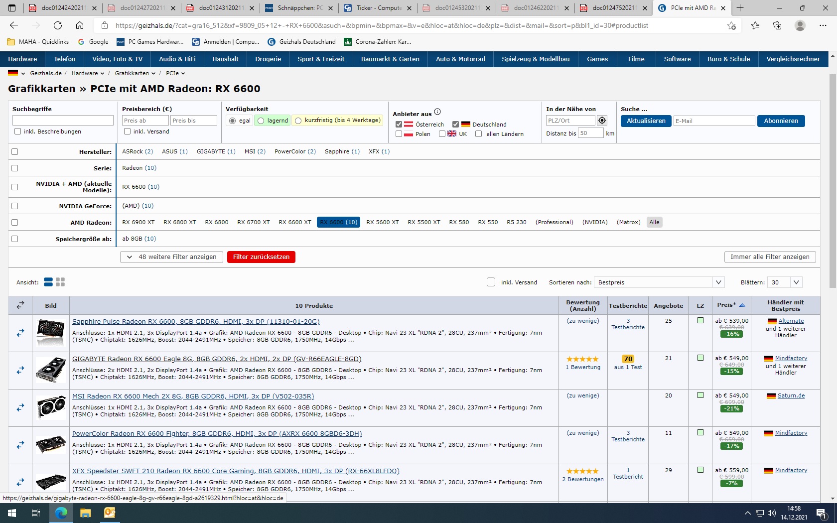This screenshot has height=523, width=837.
Task: Go to browser home page icon
Action: [x=80, y=25]
